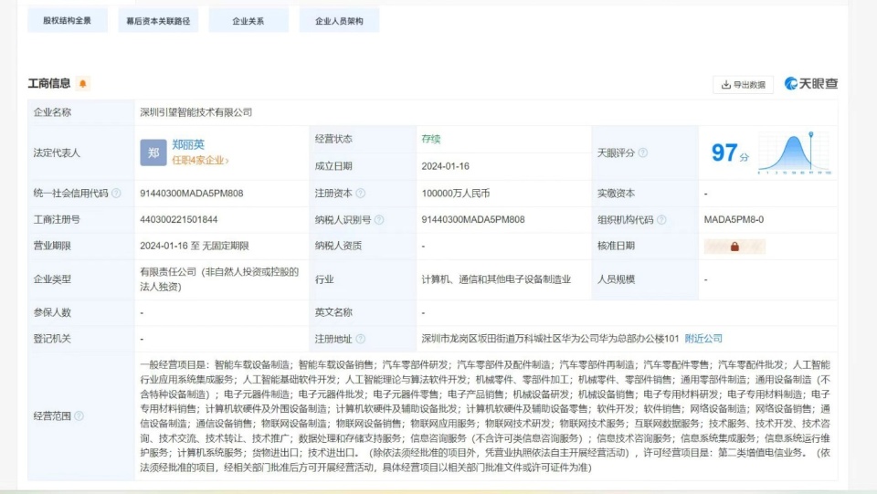Click the 工商信息 section heading
This screenshot has width=877, height=494.
(49, 83)
